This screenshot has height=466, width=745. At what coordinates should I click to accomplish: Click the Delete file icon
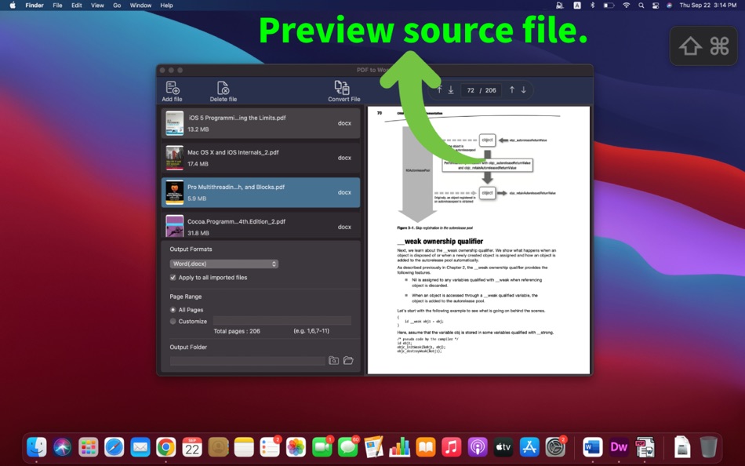pyautogui.click(x=223, y=88)
